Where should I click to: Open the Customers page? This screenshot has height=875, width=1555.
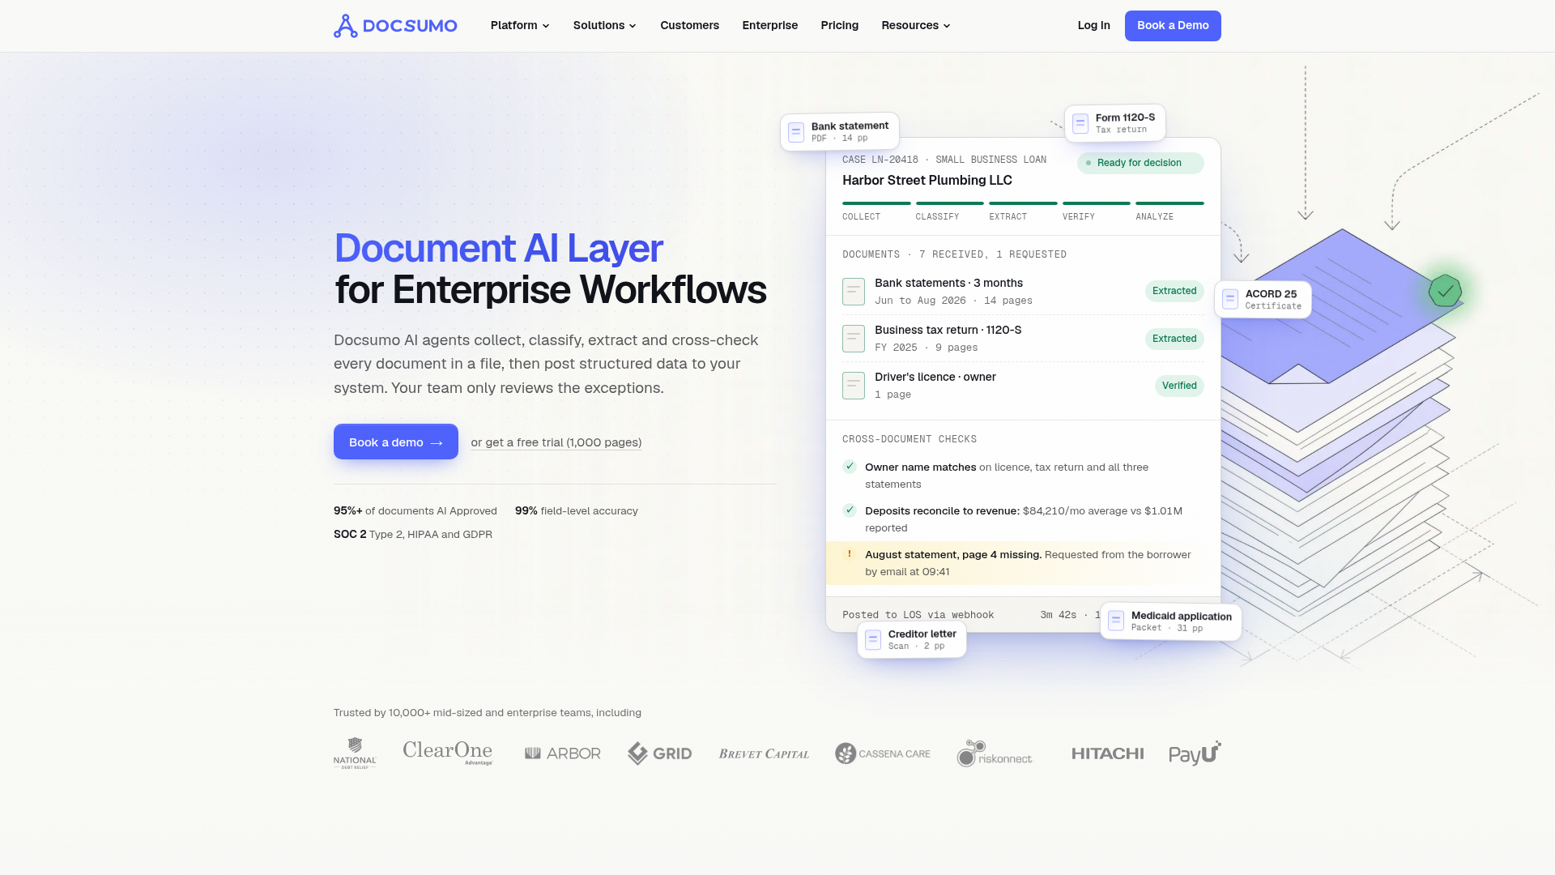point(689,26)
